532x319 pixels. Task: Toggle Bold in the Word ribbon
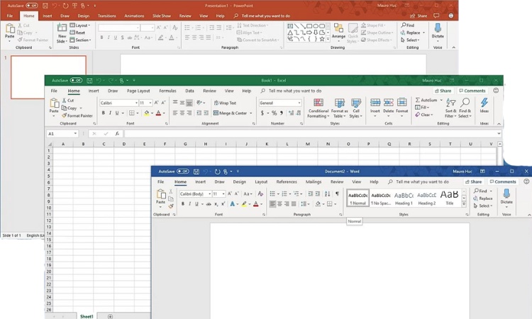coord(182,203)
